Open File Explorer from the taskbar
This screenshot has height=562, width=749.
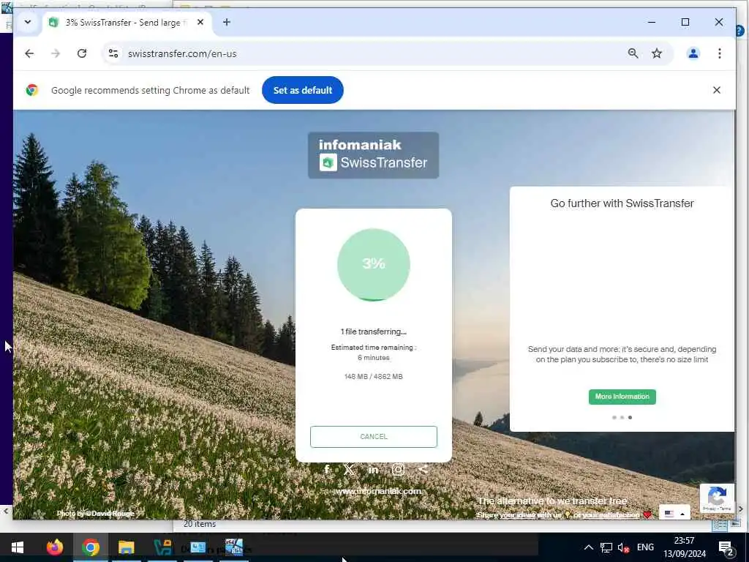pyautogui.click(x=127, y=547)
